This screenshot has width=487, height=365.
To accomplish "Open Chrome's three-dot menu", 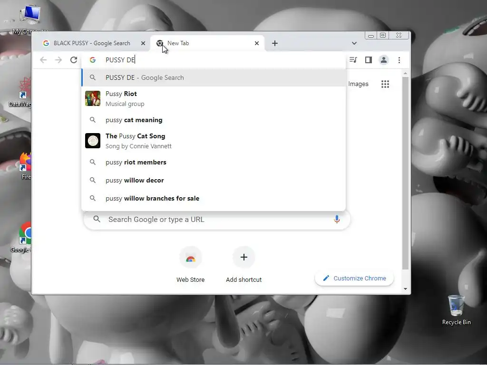I will point(399,60).
